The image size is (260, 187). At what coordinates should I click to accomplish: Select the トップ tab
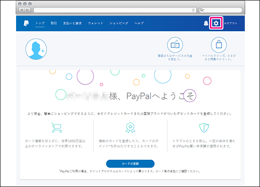pyautogui.click(x=40, y=23)
